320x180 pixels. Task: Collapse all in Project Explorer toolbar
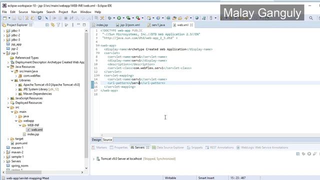coord(47,25)
